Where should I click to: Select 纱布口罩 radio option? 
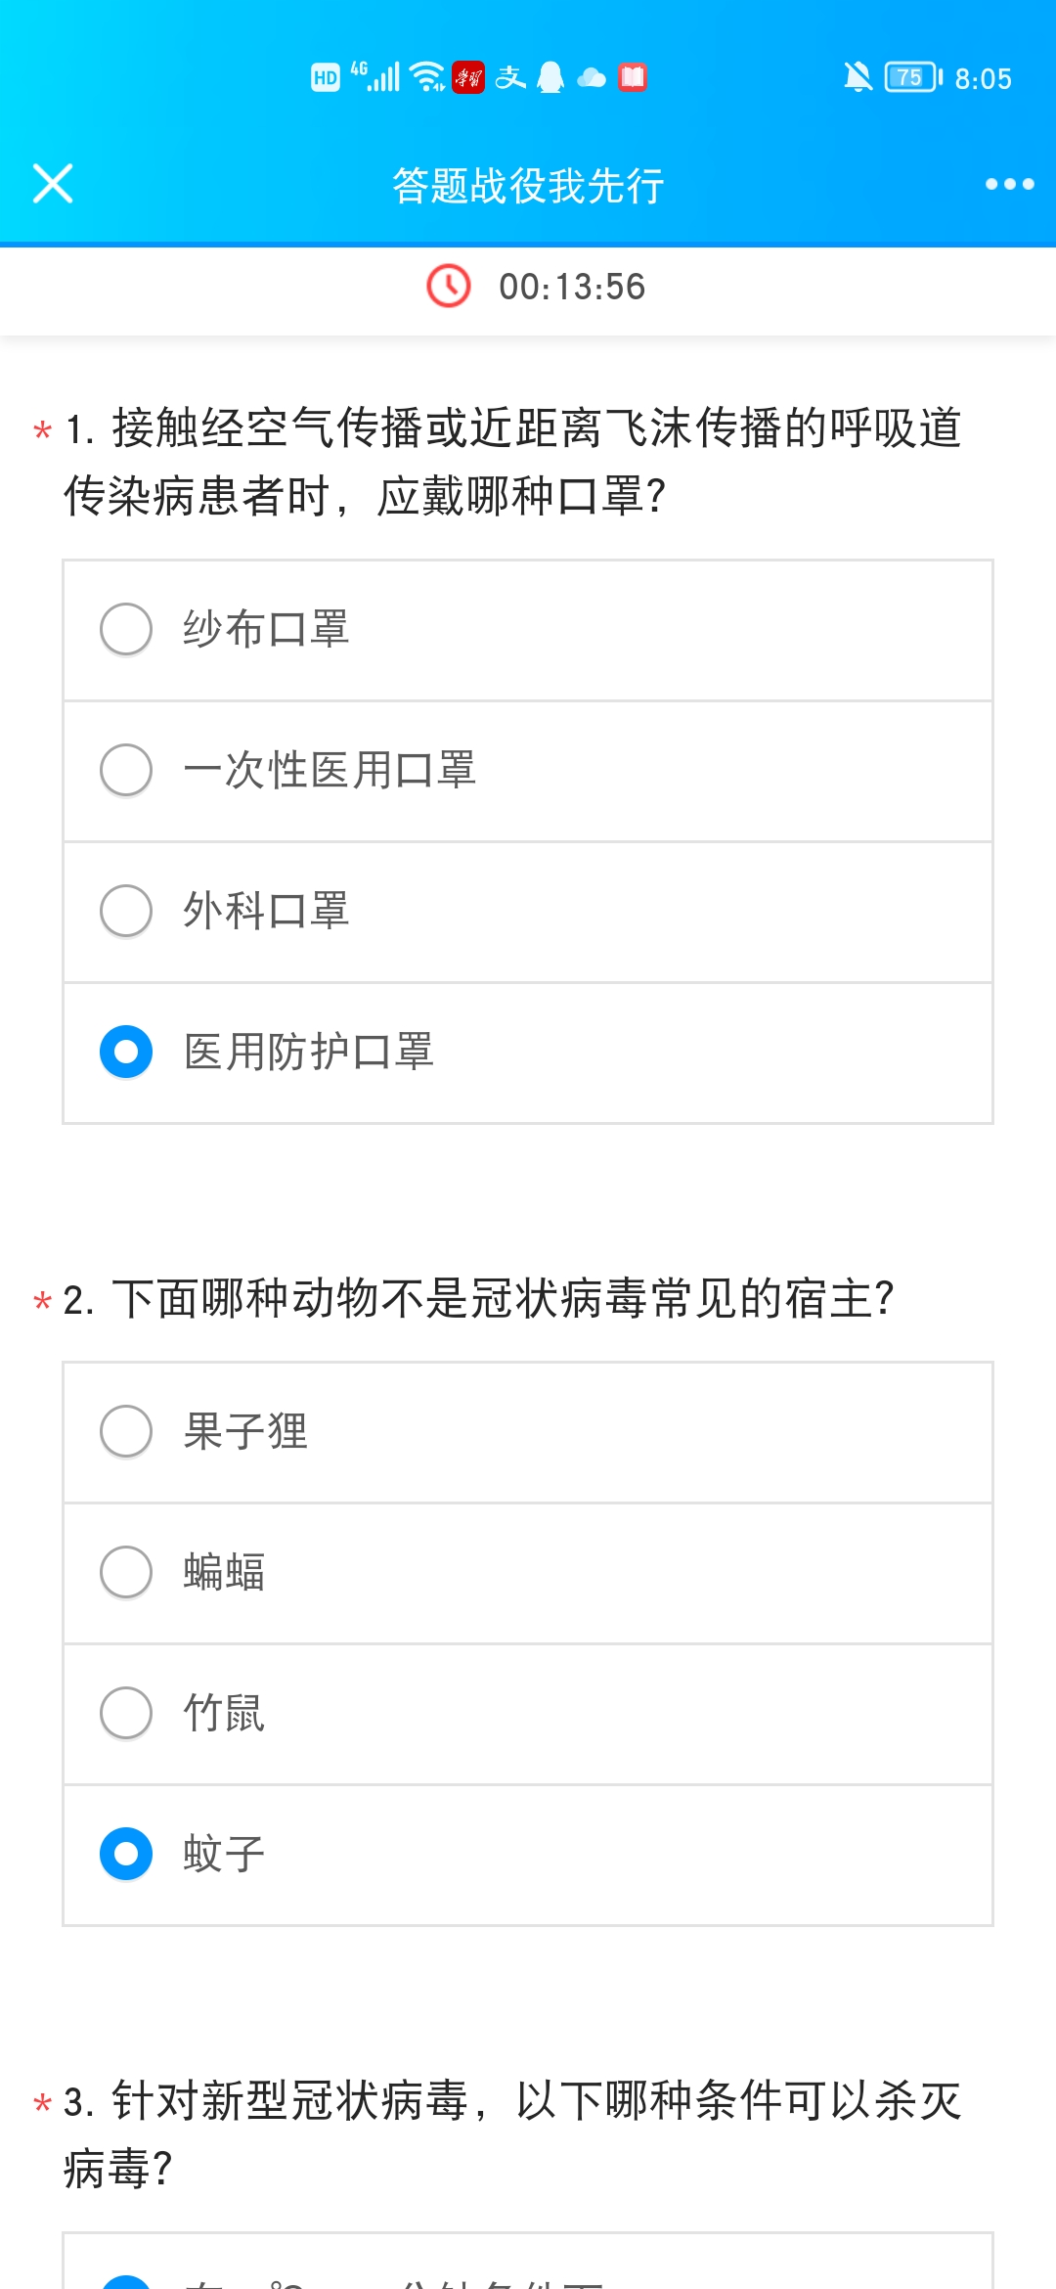(x=126, y=629)
